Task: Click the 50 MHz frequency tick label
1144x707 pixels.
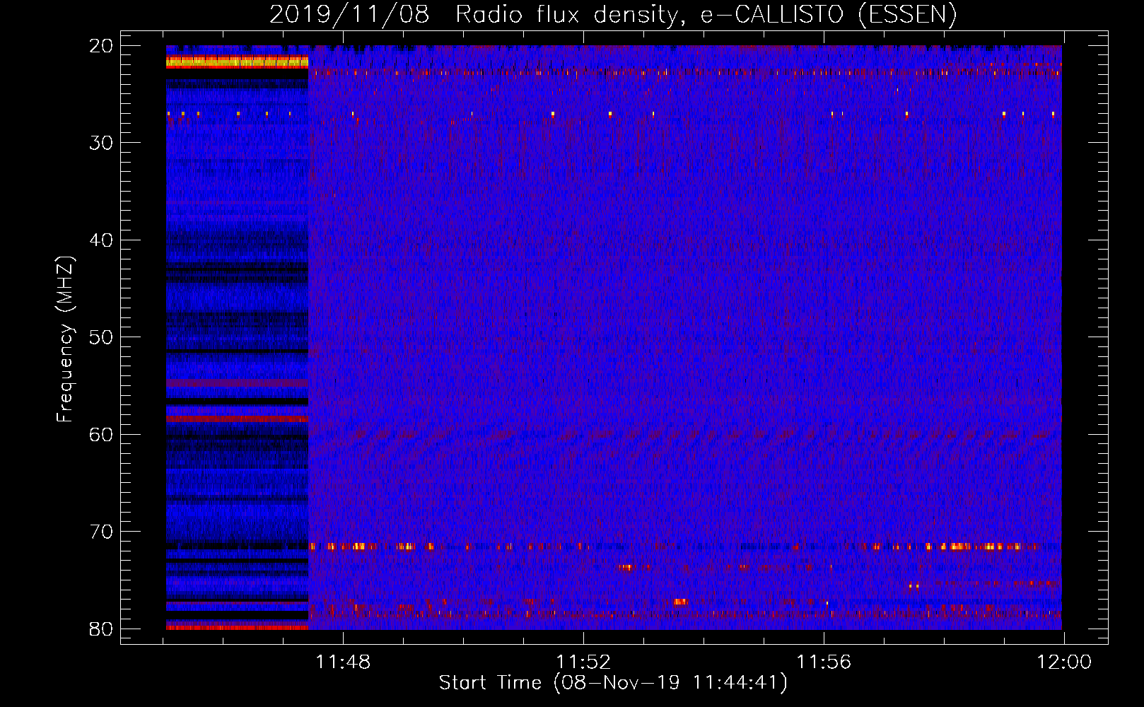Action: 101,337
